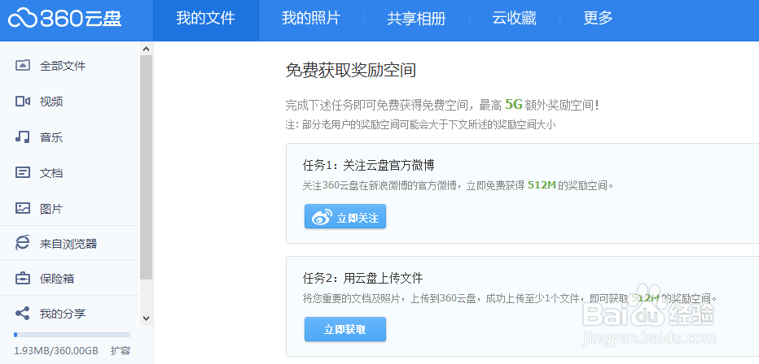
Task: Click the 扩容 link
Action: 120,350
